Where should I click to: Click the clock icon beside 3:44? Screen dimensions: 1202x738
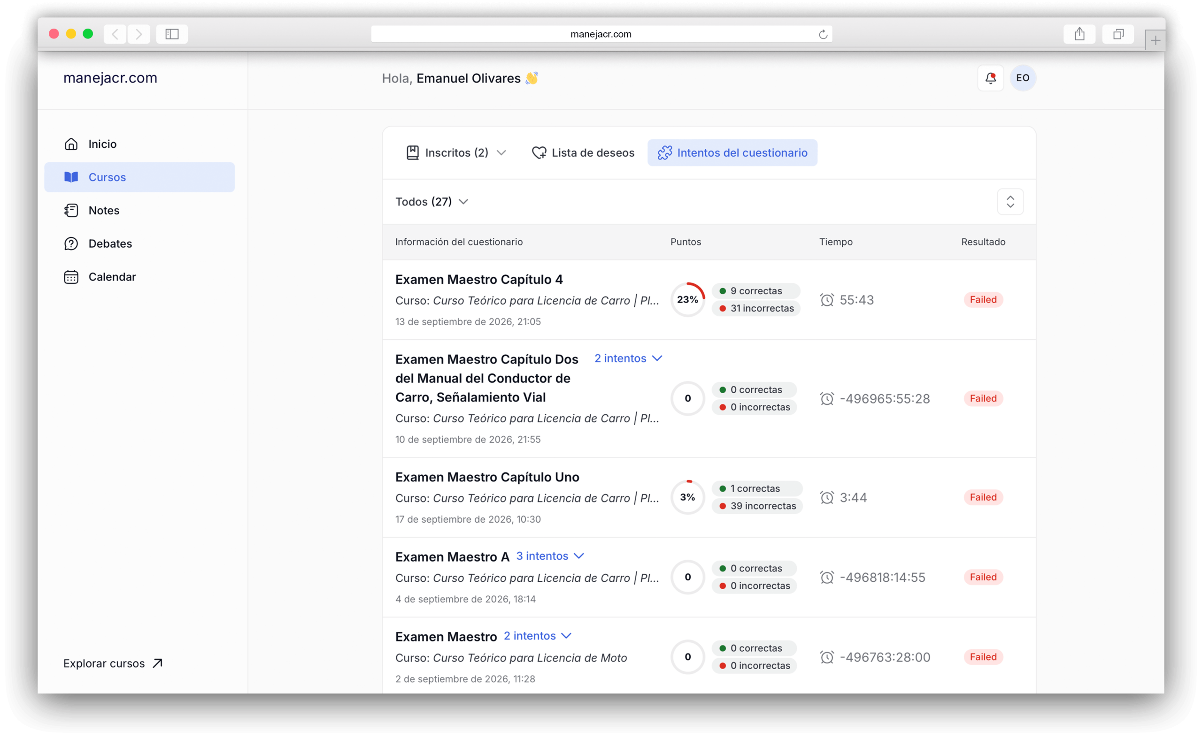tap(827, 497)
